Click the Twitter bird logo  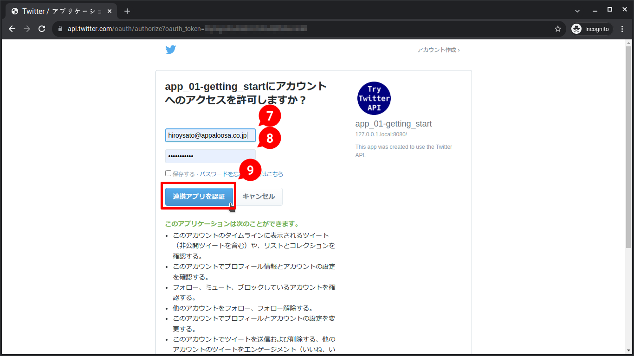coord(170,50)
